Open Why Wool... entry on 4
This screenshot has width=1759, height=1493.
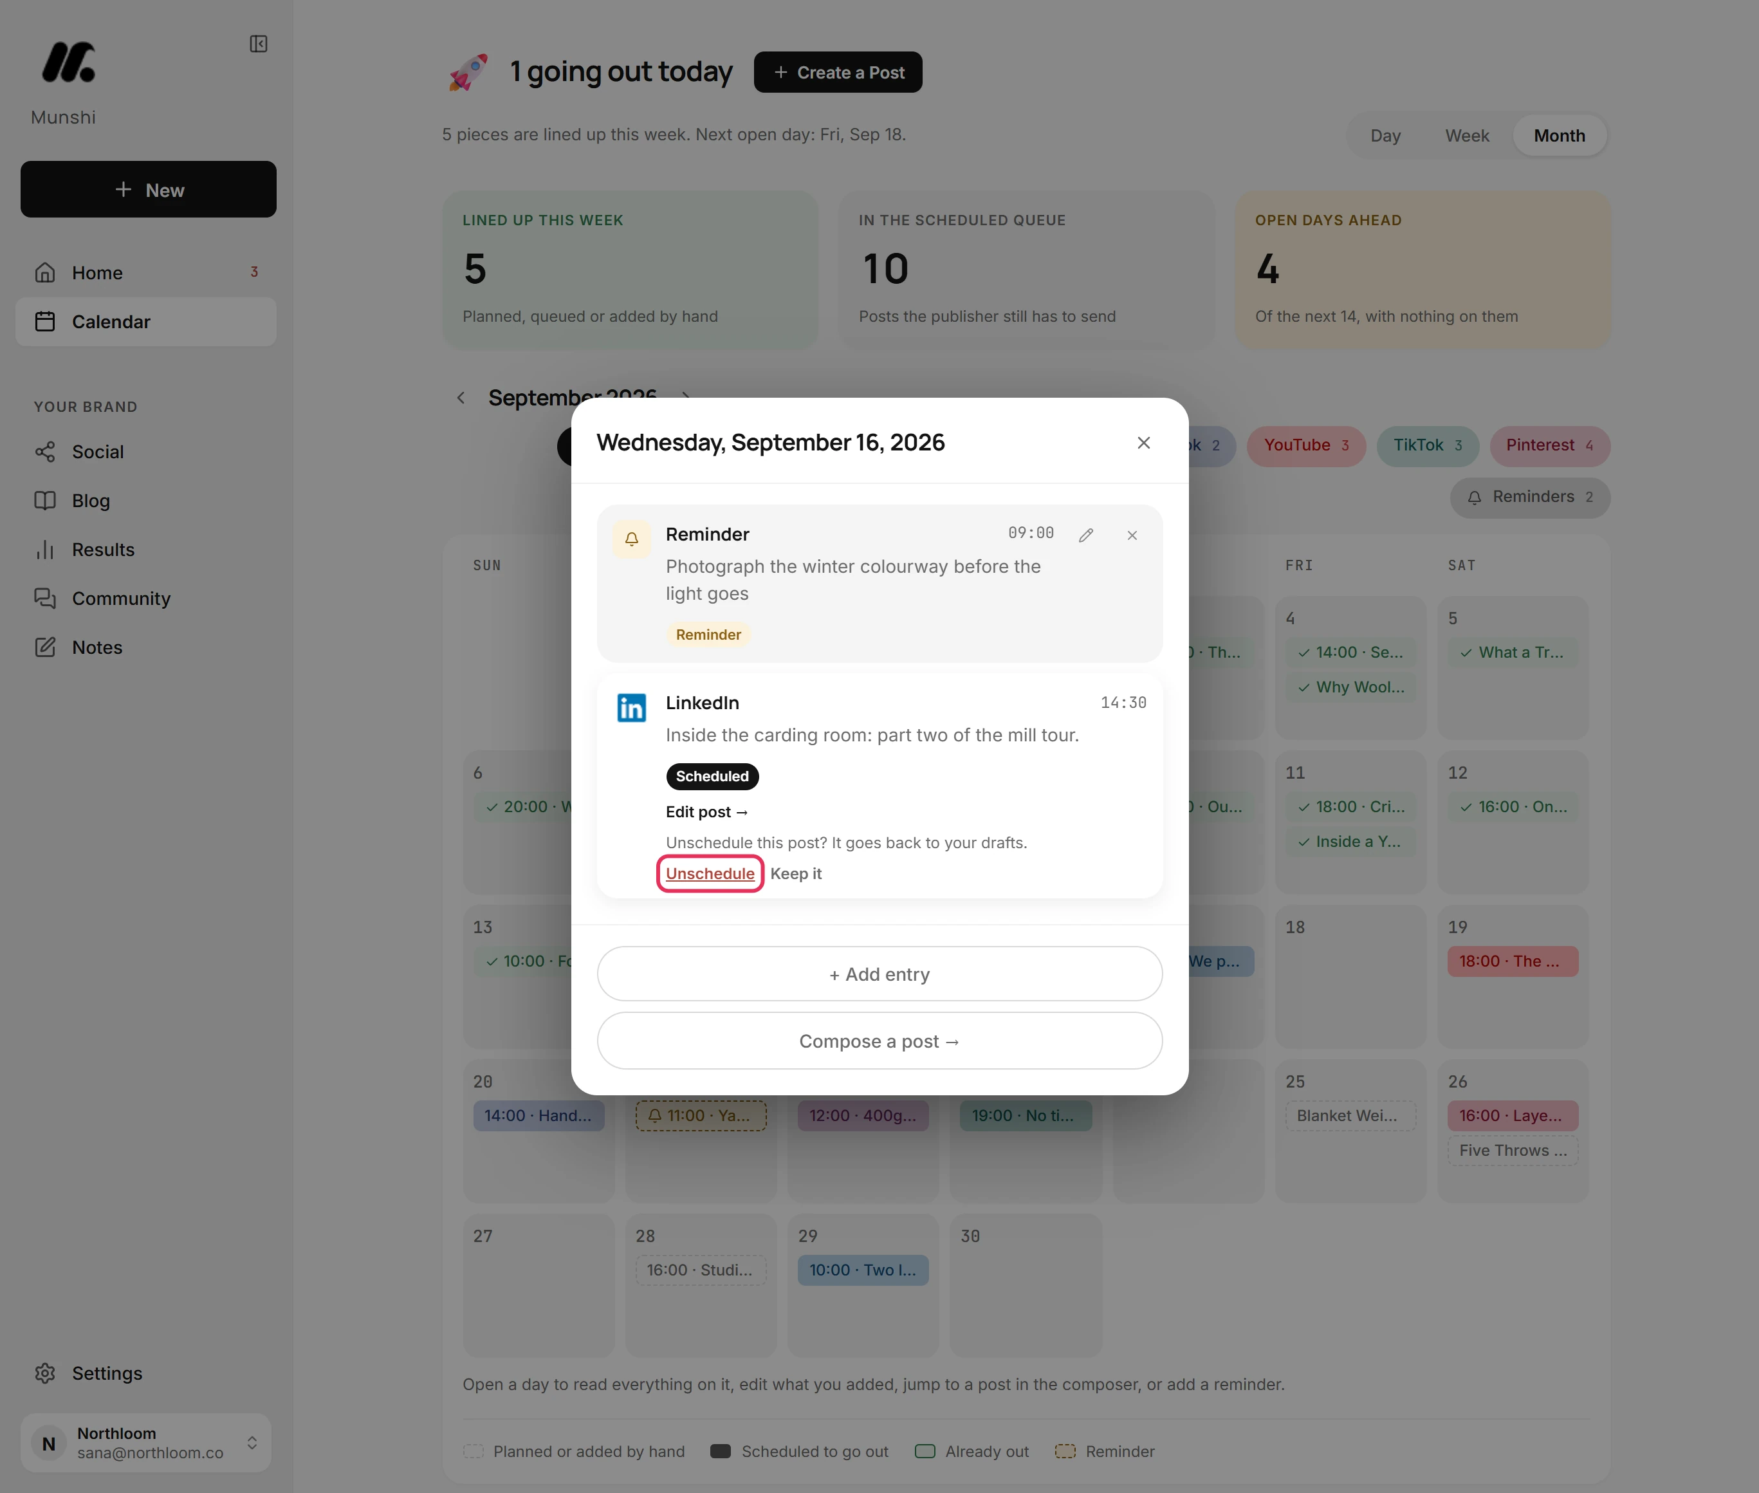(x=1350, y=688)
